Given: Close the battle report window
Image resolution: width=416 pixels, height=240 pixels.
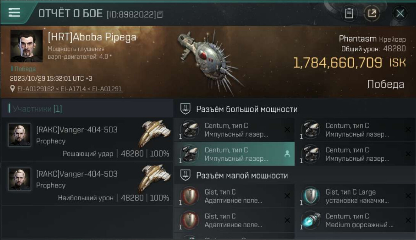Looking at the screenshot, I should pyautogui.click(x=400, y=13).
